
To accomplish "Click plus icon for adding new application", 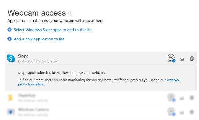I will (x=10, y=39).
